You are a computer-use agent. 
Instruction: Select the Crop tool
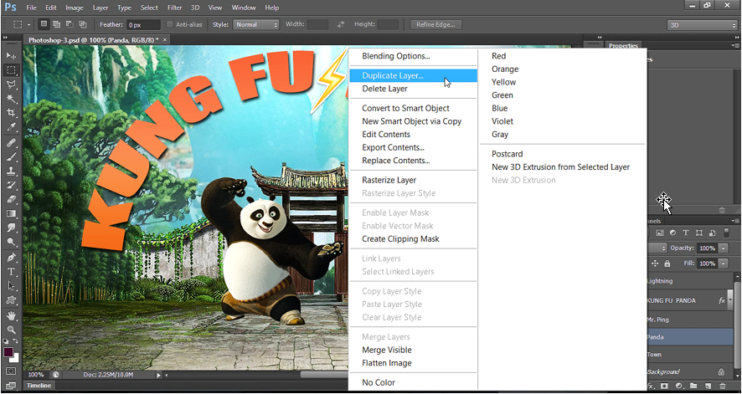pos(11,113)
